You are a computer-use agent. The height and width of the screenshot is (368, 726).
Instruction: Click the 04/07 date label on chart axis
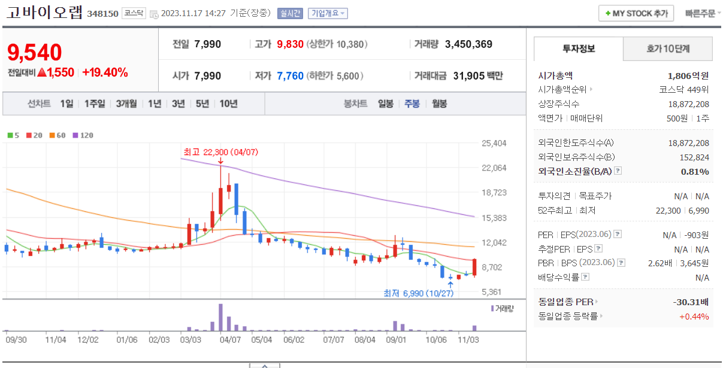[x=230, y=339]
